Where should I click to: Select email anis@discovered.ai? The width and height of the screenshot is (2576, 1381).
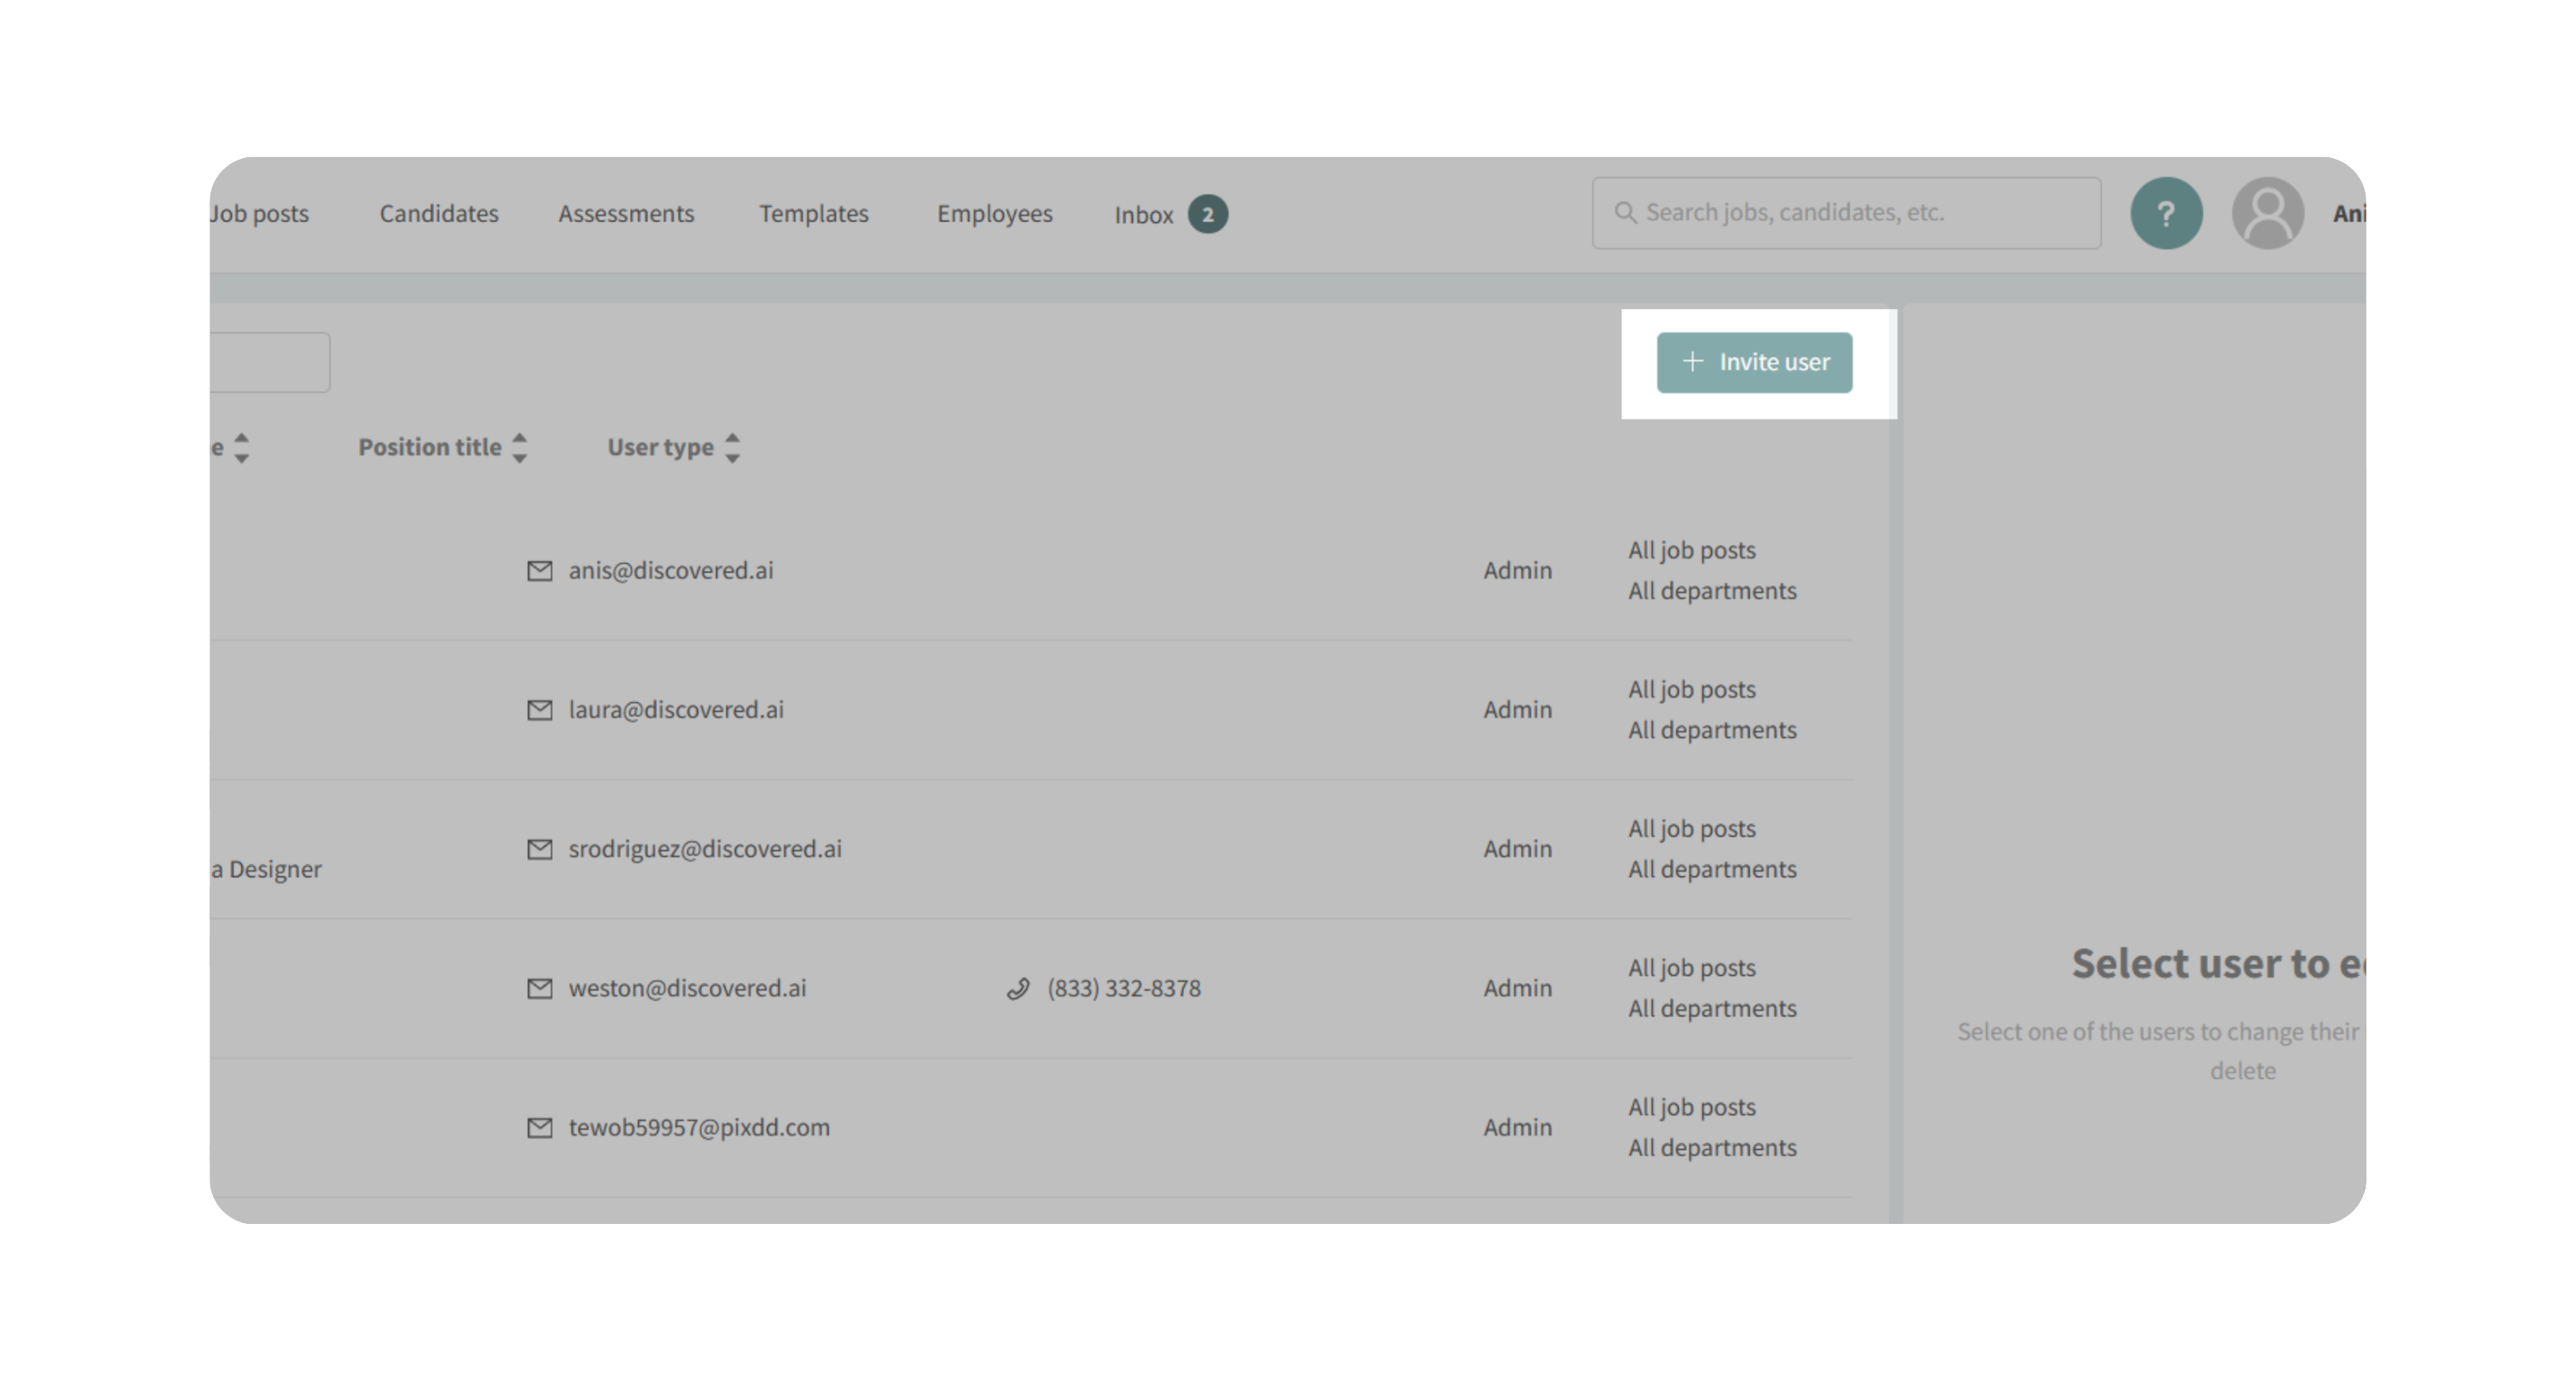(x=671, y=571)
